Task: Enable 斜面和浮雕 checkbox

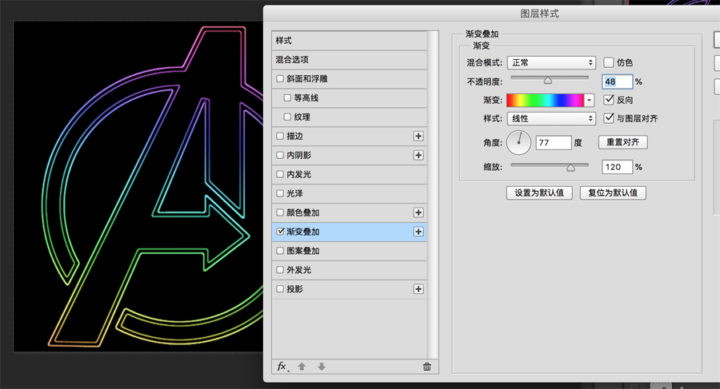Action: [x=280, y=79]
